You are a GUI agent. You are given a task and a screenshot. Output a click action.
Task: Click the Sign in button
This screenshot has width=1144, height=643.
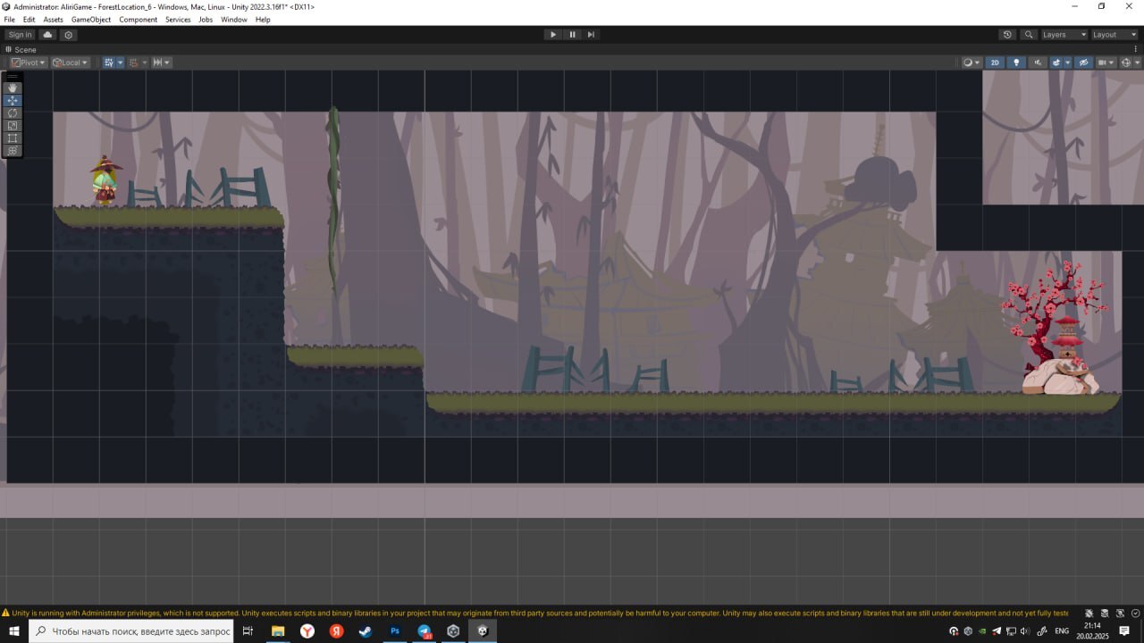click(20, 35)
